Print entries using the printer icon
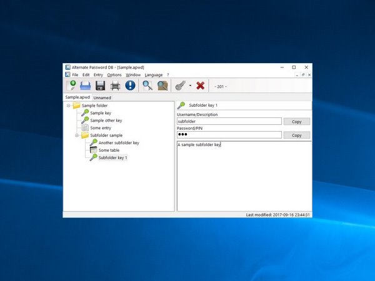375x281 pixels. click(x=115, y=86)
